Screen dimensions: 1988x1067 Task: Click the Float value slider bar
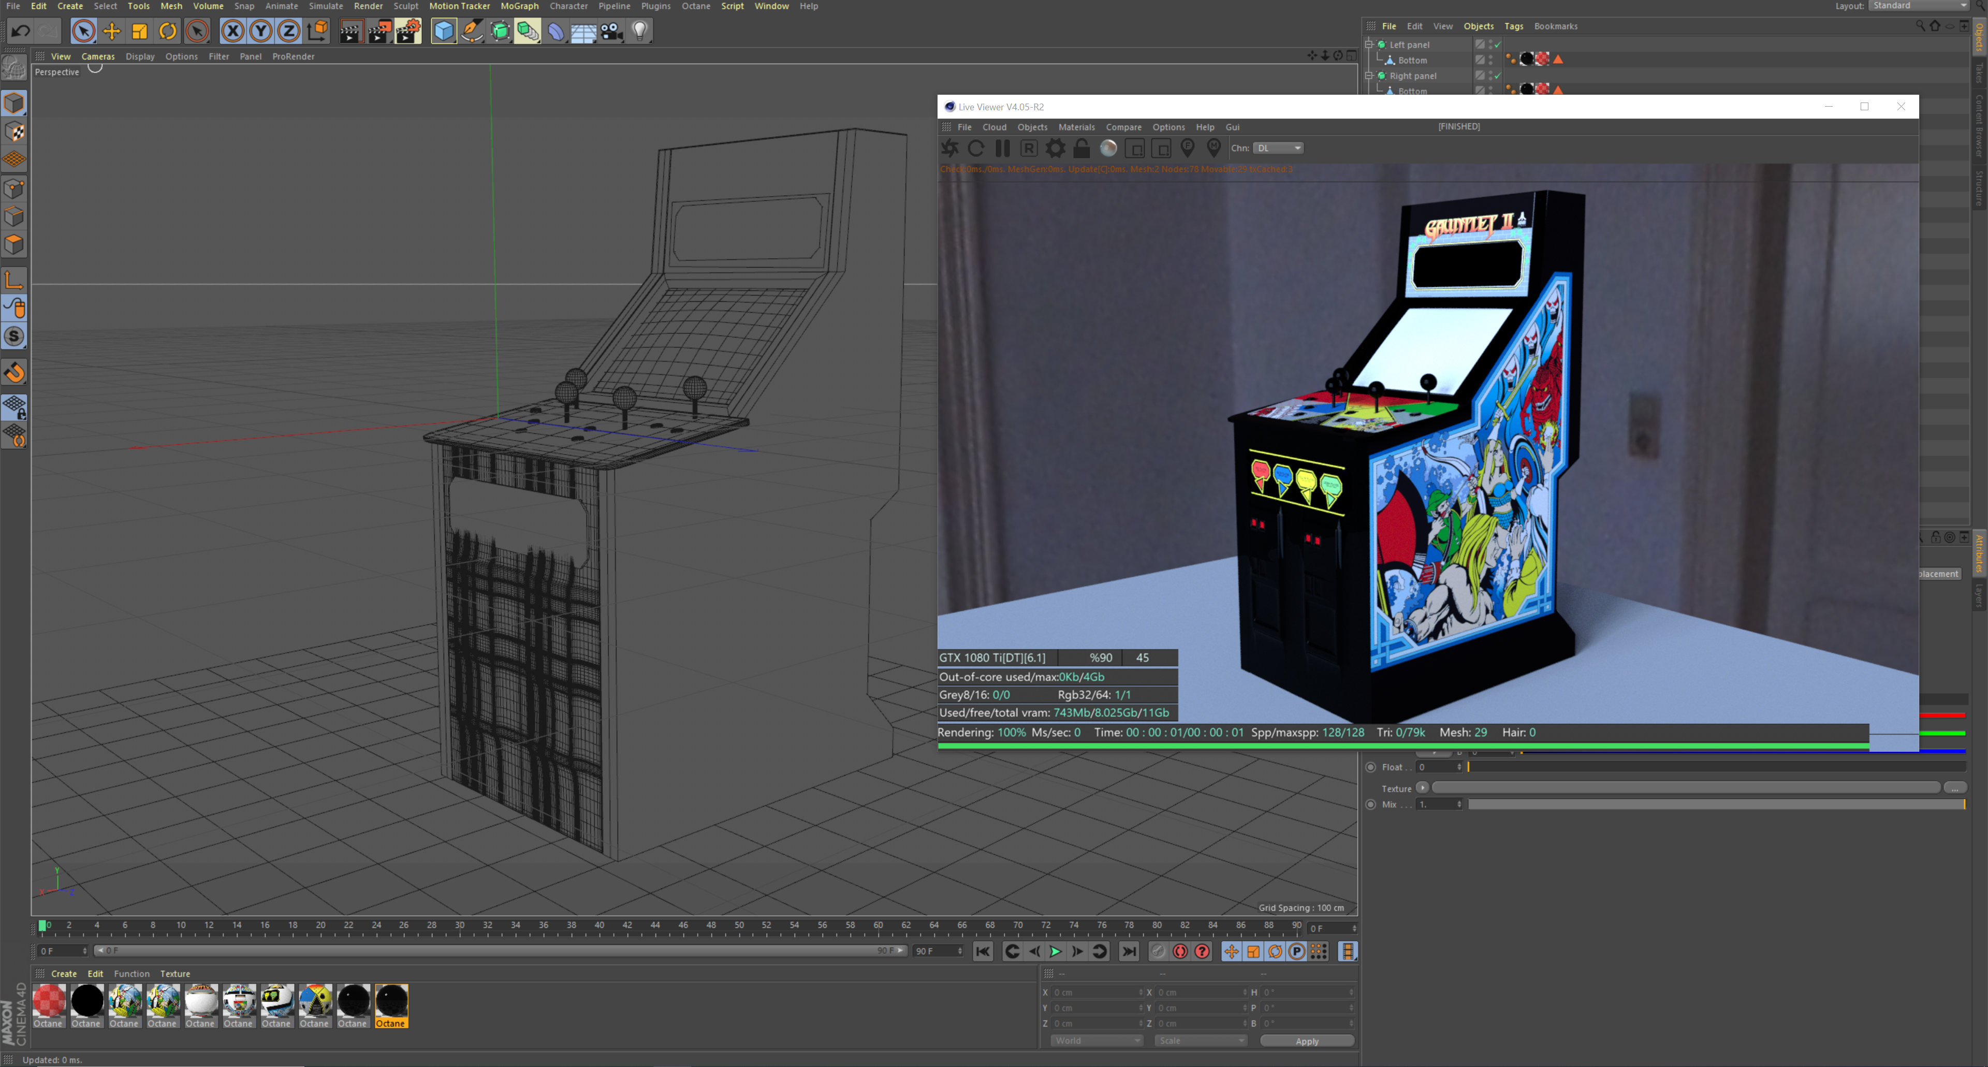(x=1716, y=767)
